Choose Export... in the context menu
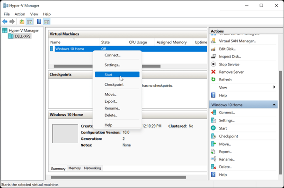This screenshot has width=284, height=188. 117,101
